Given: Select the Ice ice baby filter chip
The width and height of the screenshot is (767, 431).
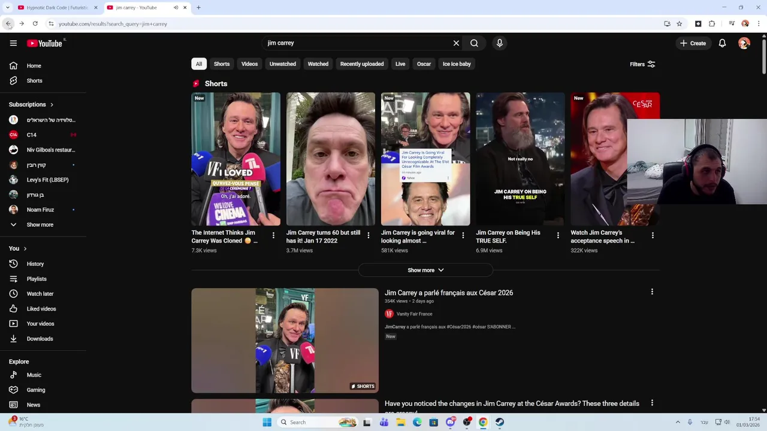Looking at the screenshot, I should tap(457, 64).
